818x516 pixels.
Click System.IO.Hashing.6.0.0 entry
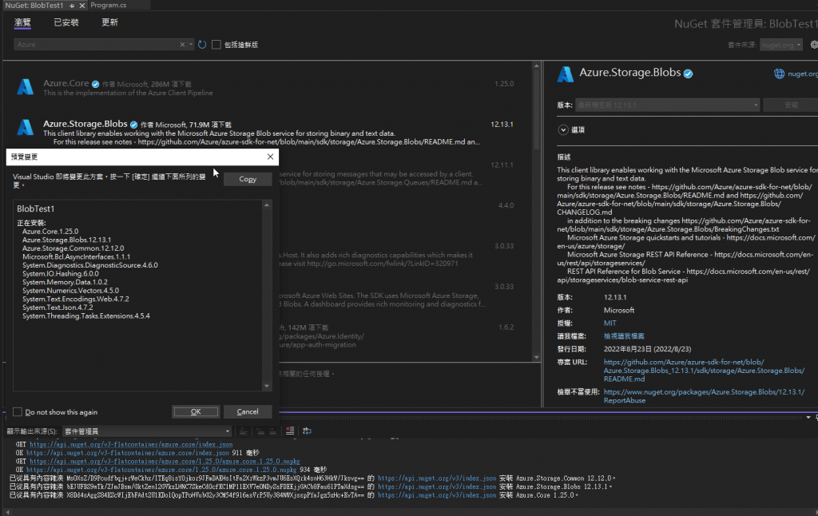click(60, 273)
